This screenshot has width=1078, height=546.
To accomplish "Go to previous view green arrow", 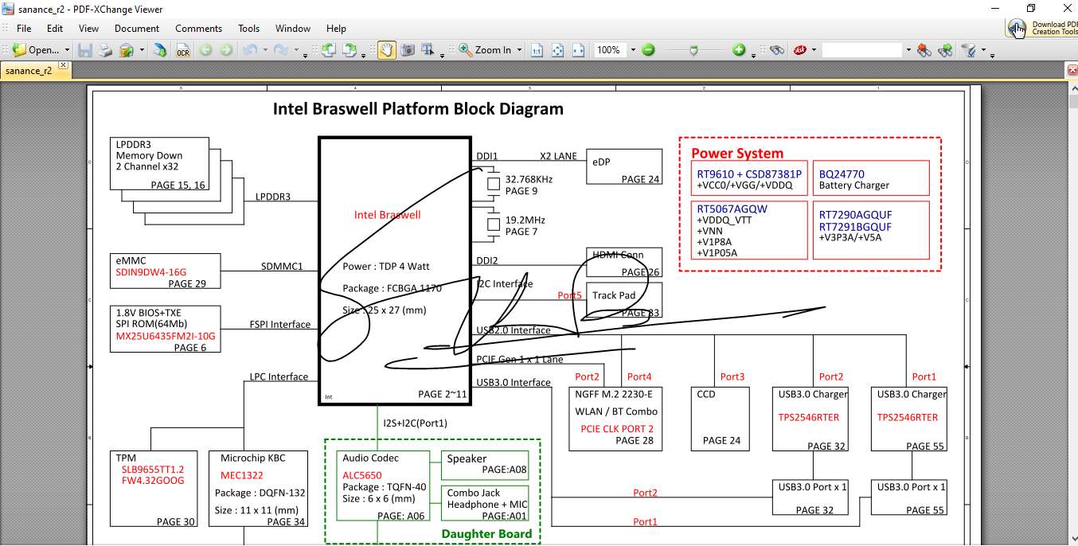I will (x=206, y=49).
